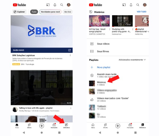Tap cast icon in left home screen
The width and height of the screenshot is (159, 136).
(48, 5)
